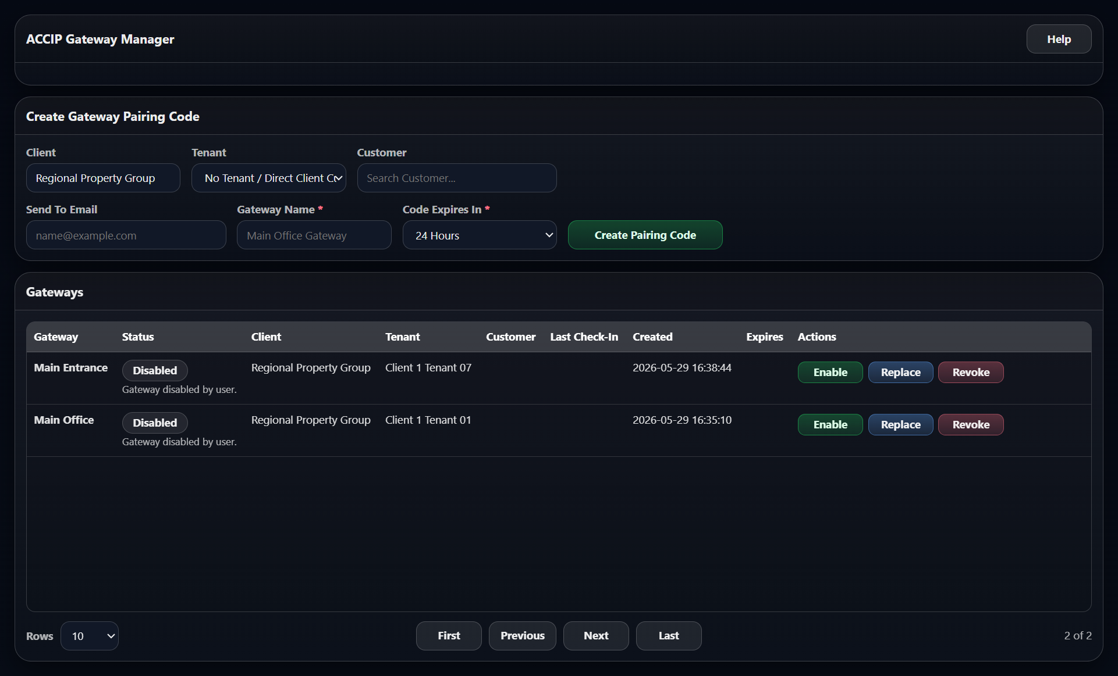The width and height of the screenshot is (1118, 676).
Task: Click the ACCIP Gateway Manager title
Action: pos(100,39)
